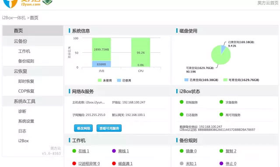
Task: Click the 修改网络 button
Action: (x=84, y=128)
